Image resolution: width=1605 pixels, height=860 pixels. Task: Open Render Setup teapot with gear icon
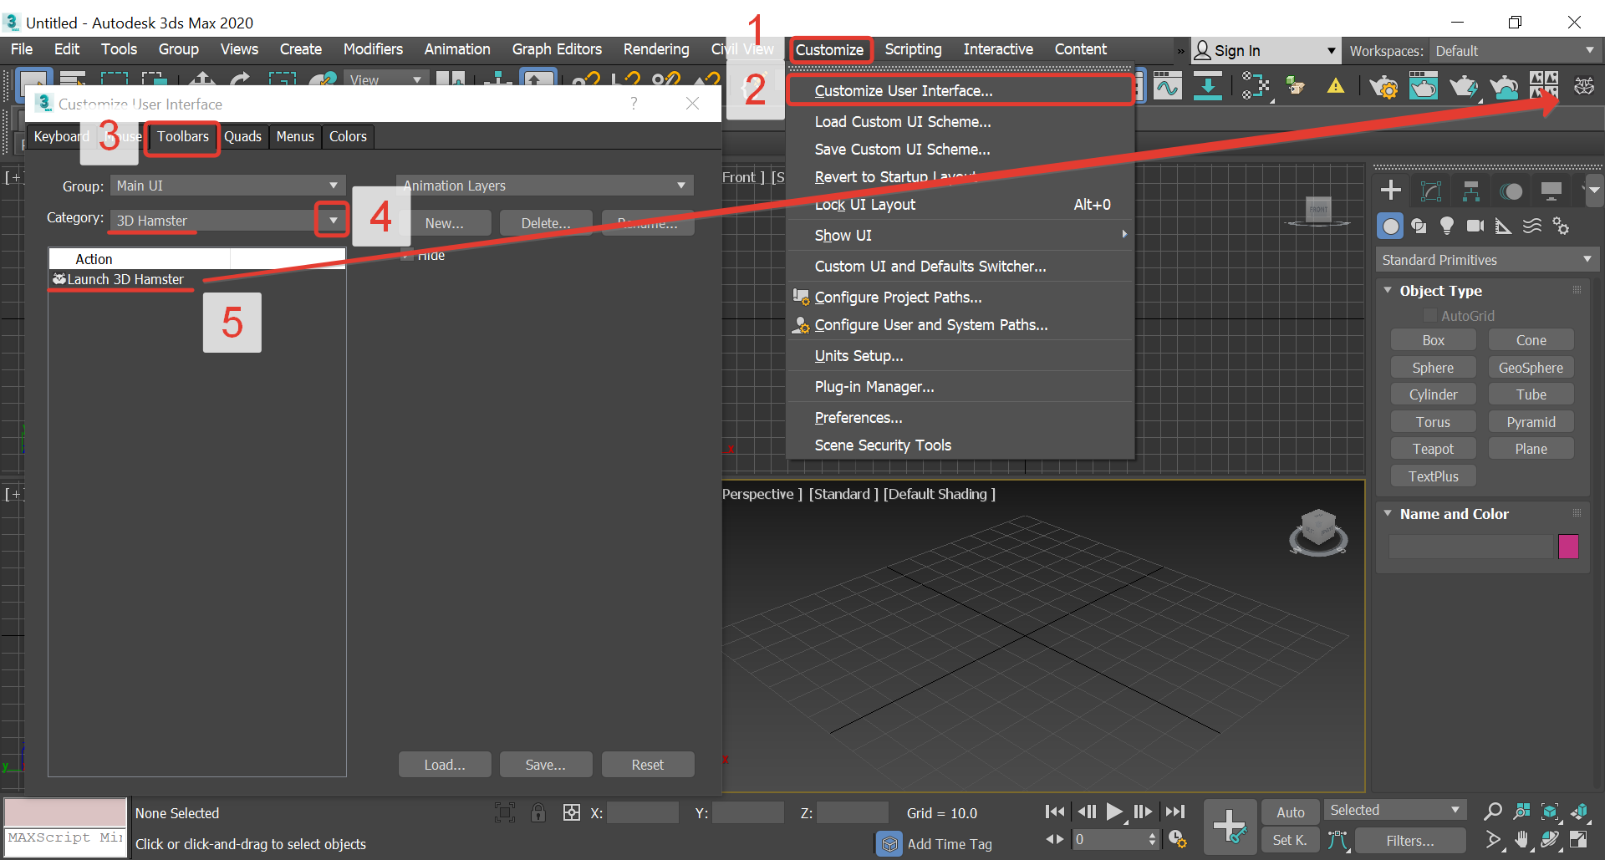pyautogui.click(x=1383, y=85)
